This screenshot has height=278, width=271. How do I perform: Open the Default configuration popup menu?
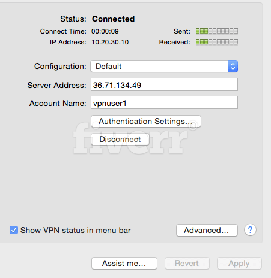(164, 66)
